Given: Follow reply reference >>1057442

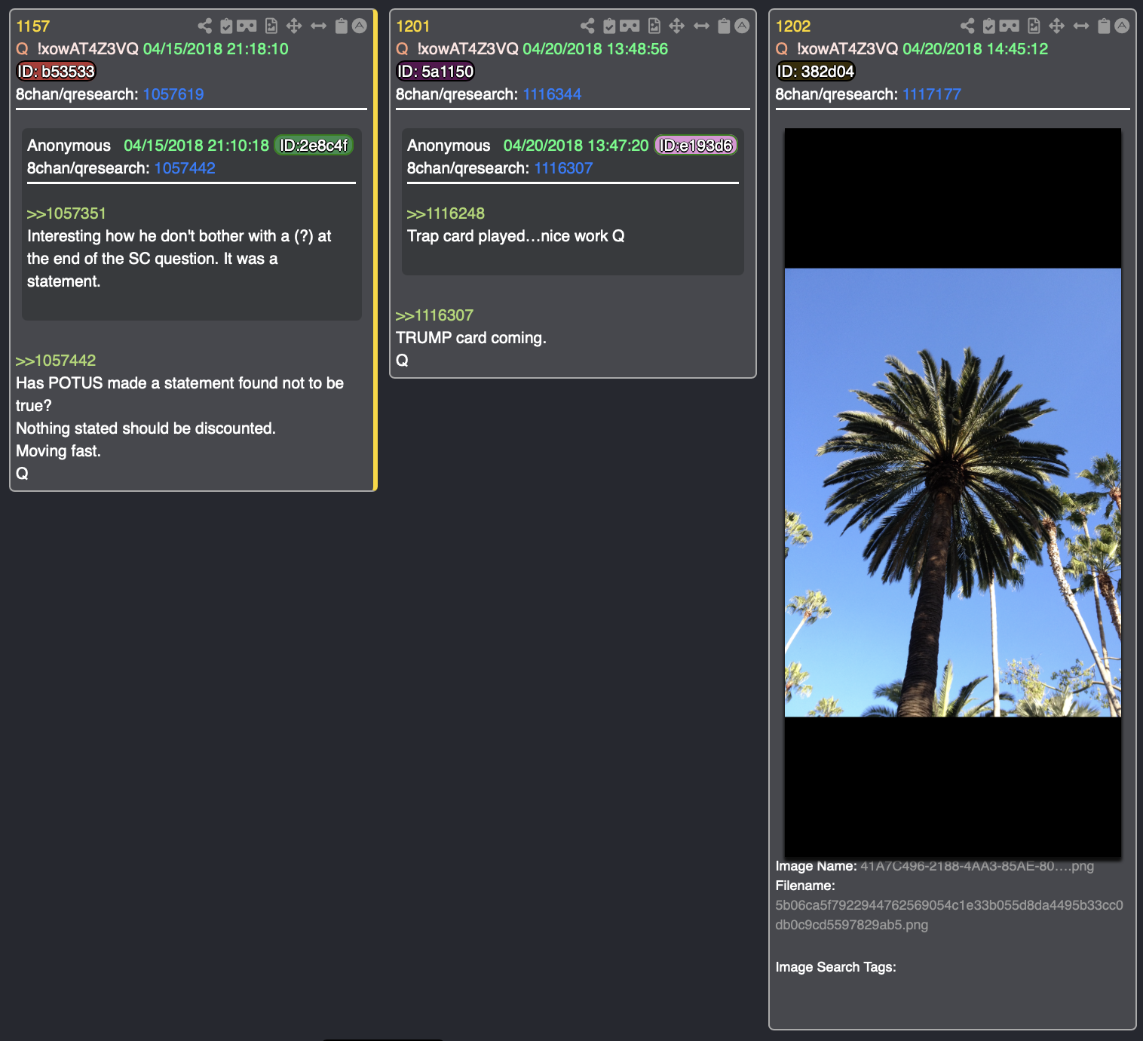Looking at the screenshot, I should click(x=56, y=361).
